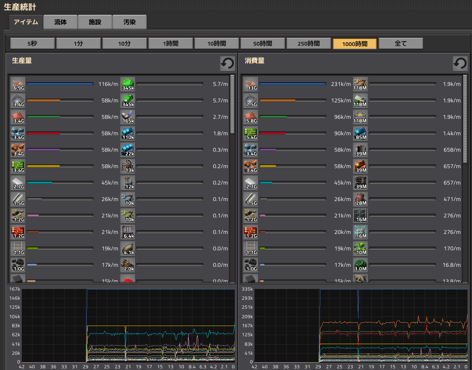Click the locomotive icon showing 2.0k
472x370 pixels.
[127, 265]
